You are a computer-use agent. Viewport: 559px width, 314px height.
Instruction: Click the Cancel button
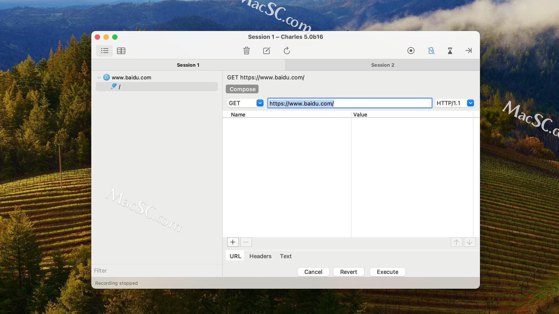pyautogui.click(x=313, y=272)
